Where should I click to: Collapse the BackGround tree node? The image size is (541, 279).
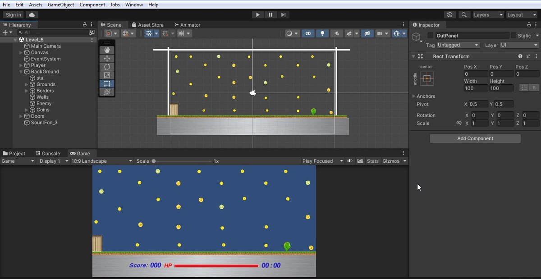click(21, 72)
